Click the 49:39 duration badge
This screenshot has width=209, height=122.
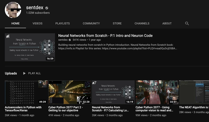pos(43,102)
